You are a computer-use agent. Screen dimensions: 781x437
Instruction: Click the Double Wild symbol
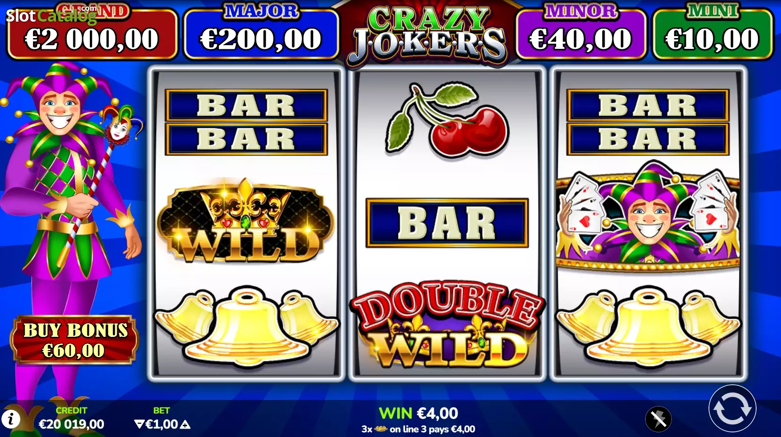447,325
